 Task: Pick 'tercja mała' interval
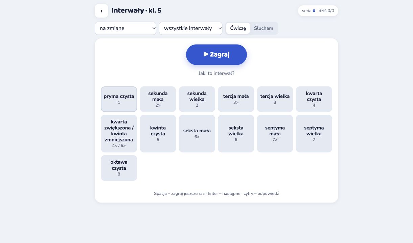(x=236, y=99)
